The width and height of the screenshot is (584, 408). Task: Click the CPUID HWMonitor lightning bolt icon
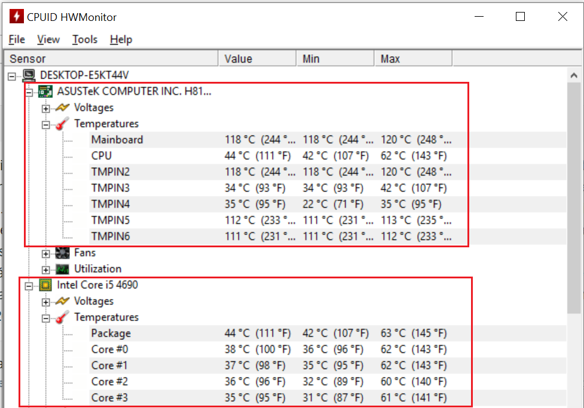[x=16, y=16]
